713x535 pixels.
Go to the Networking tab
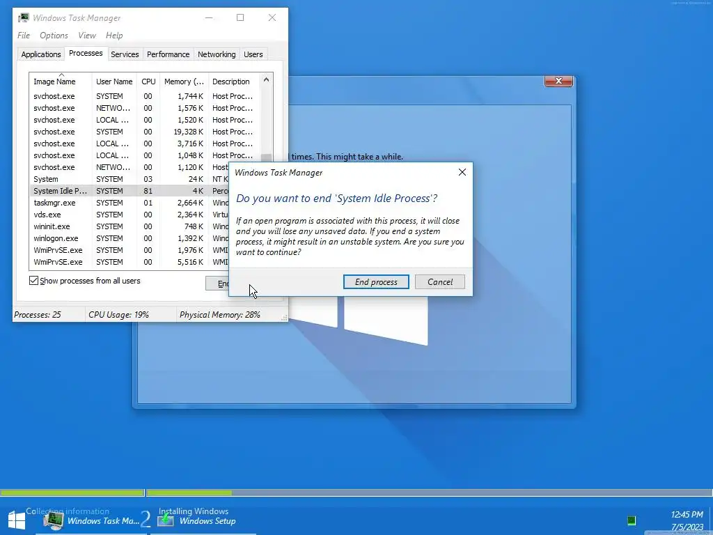tap(217, 54)
